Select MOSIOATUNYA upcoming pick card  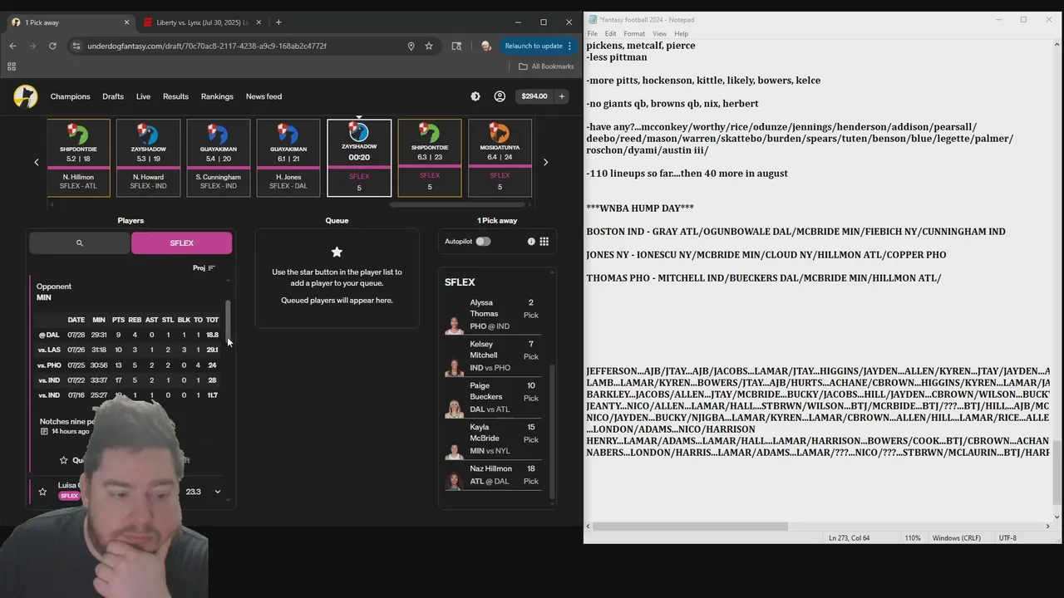[500, 158]
